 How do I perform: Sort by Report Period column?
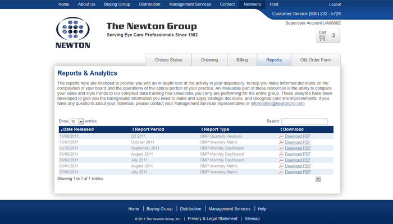click(148, 129)
